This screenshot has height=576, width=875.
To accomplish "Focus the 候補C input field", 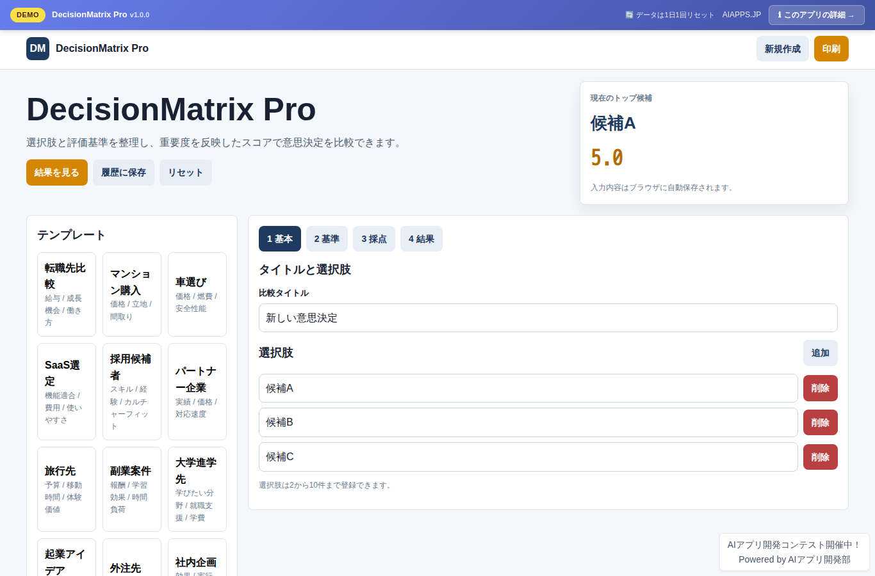I will (528, 457).
